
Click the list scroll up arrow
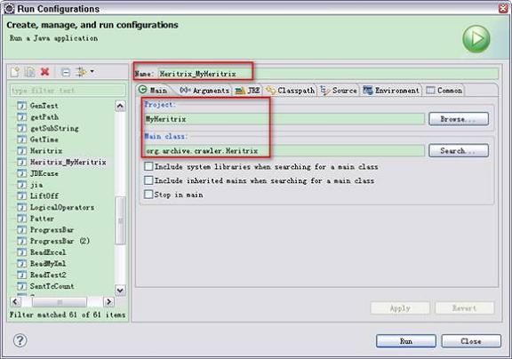[x=120, y=106]
